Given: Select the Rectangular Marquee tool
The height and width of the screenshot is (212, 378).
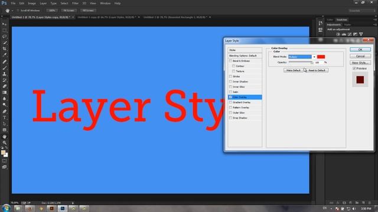Looking at the screenshot, I should tap(4, 30).
